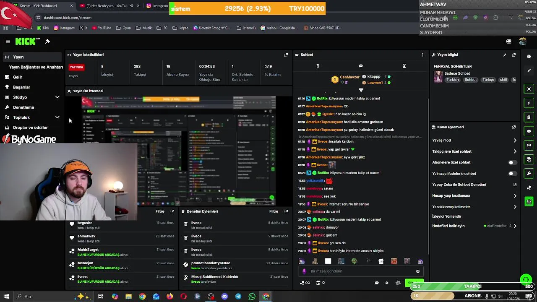Click the broadcast signal icon in right sidebar
Viewport: 537px width, 302px height.
tap(529, 145)
